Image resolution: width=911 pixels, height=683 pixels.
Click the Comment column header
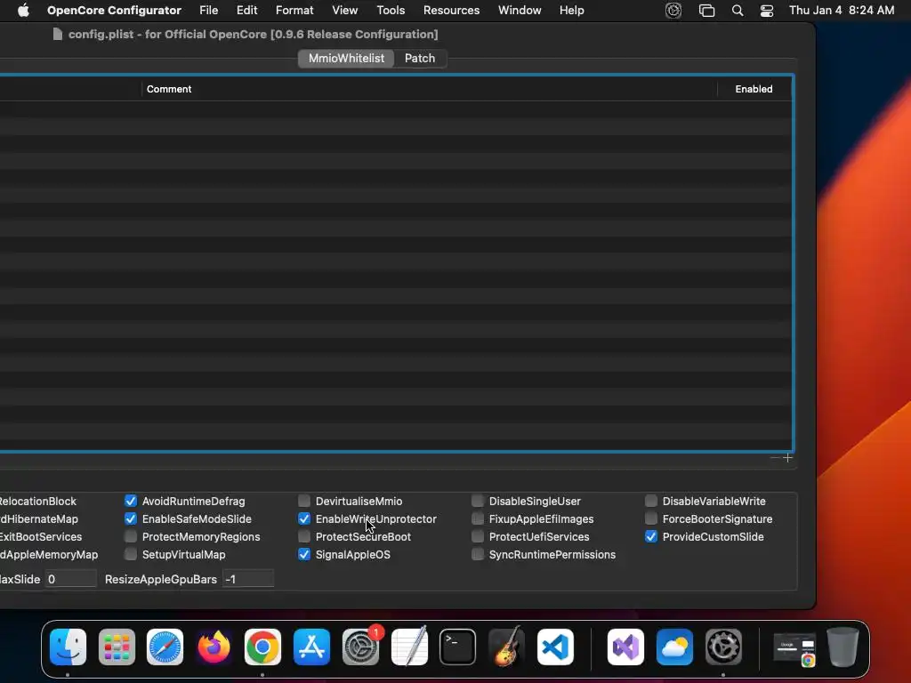(430, 89)
